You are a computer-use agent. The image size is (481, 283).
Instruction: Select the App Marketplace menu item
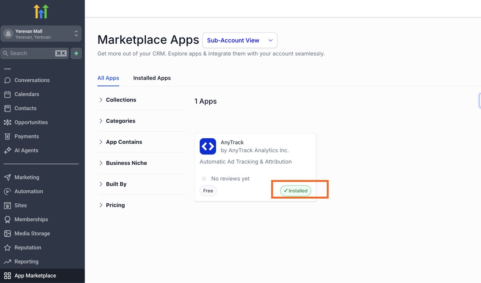42,276
